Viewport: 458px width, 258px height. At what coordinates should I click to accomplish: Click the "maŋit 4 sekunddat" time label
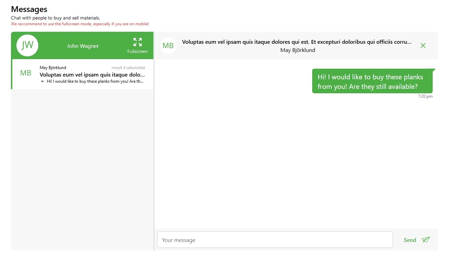pyautogui.click(x=128, y=68)
